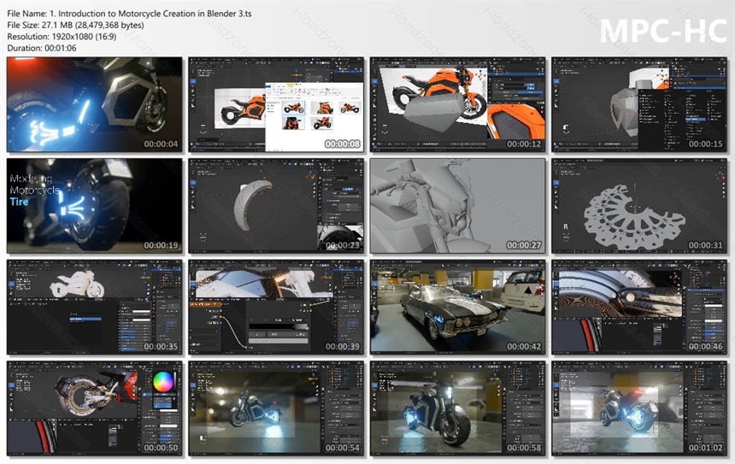
Task: Click the fender modeling frame at 00:00:23
Action: [276, 206]
